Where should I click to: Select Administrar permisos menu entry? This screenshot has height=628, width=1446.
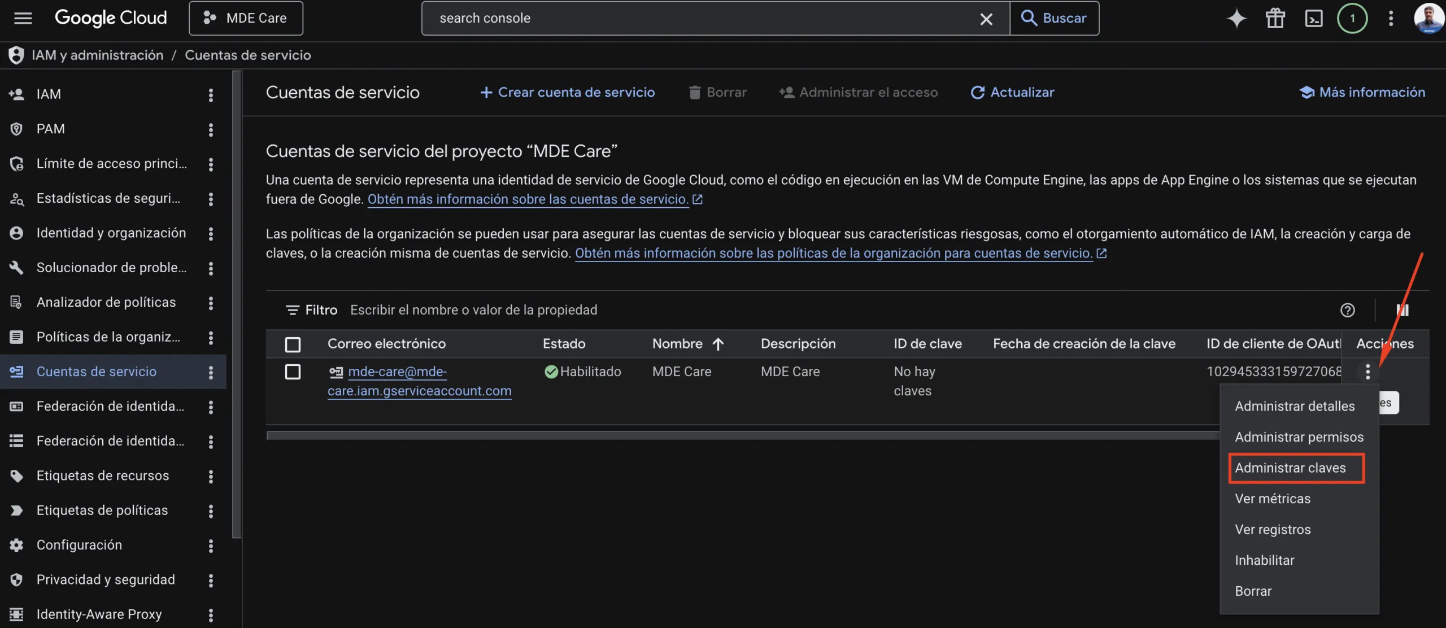tap(1299, 437)
